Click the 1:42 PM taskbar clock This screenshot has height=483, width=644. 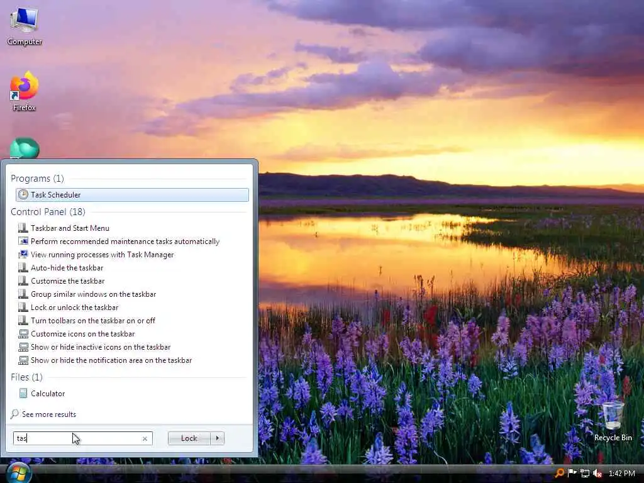pyautogui.click(x=622, y=474)
